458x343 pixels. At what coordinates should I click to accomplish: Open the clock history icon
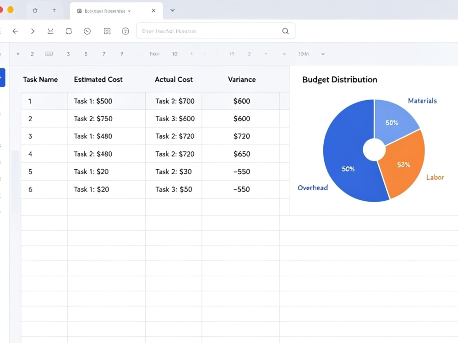point(87,31)
